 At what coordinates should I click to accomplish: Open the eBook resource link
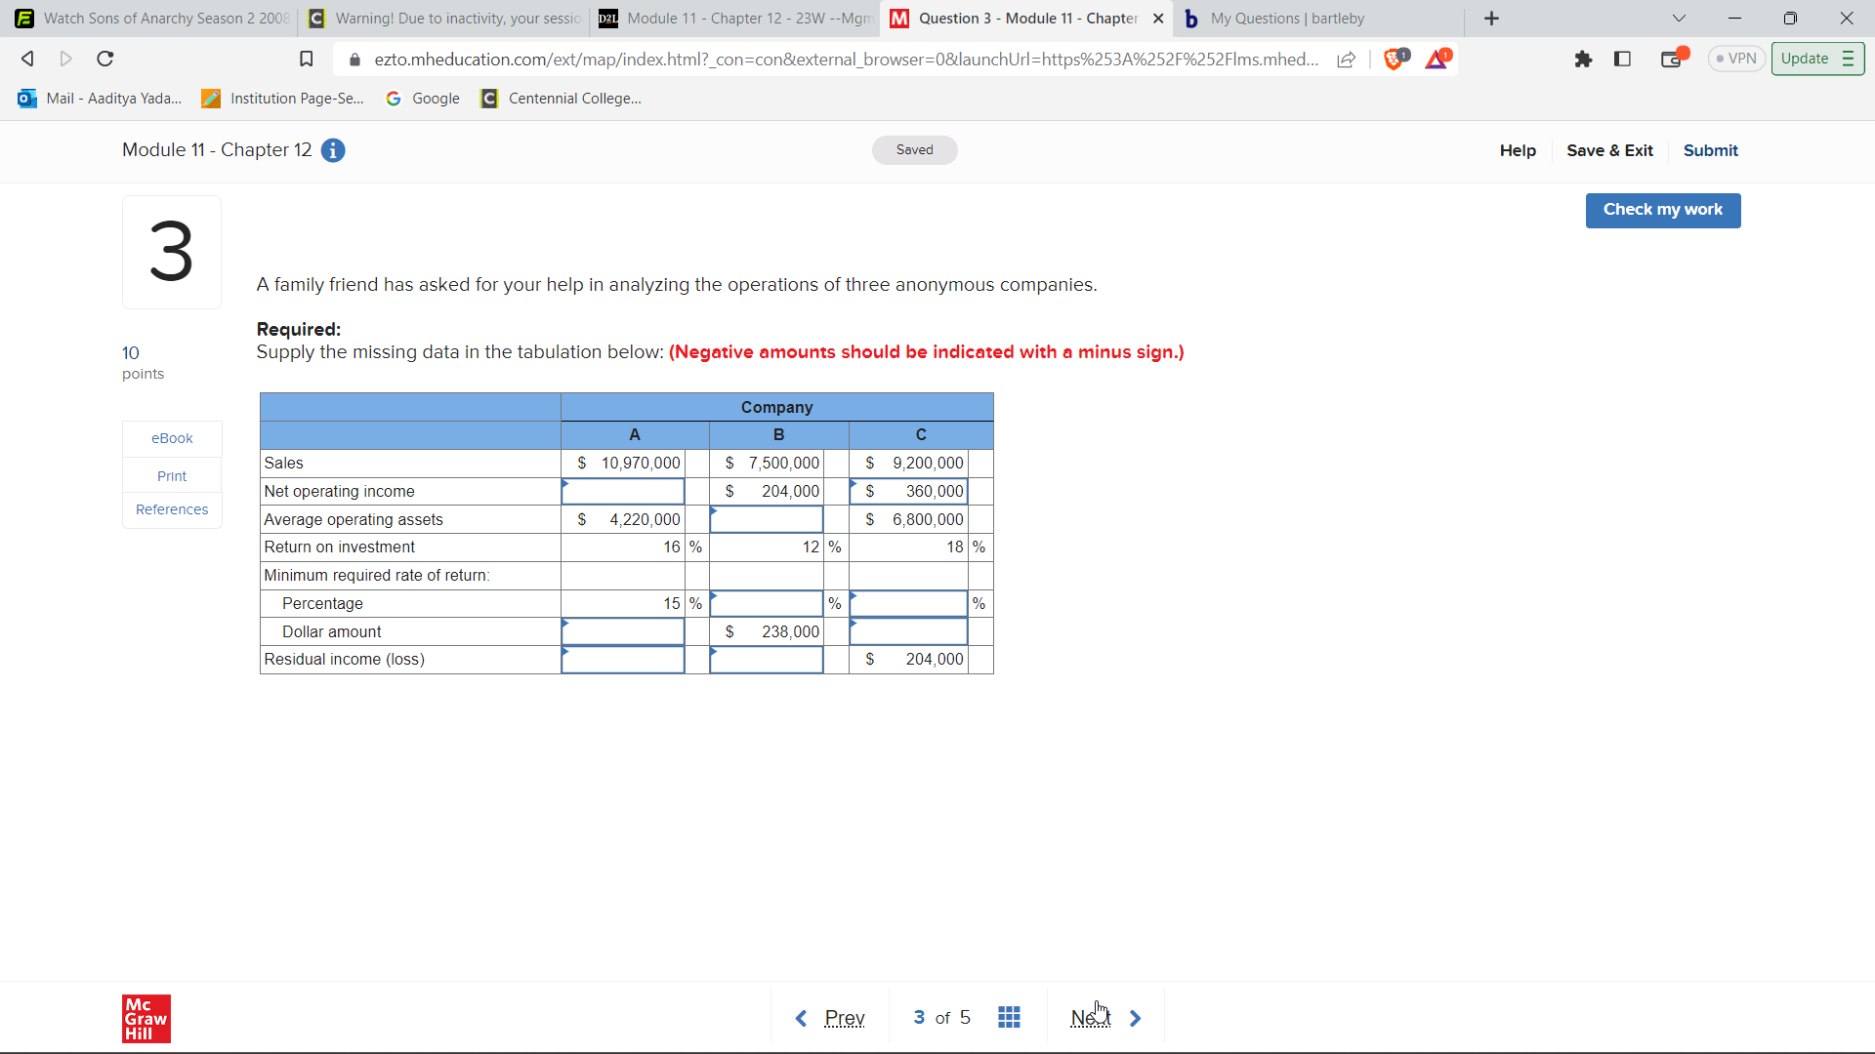tap(172, 438)
